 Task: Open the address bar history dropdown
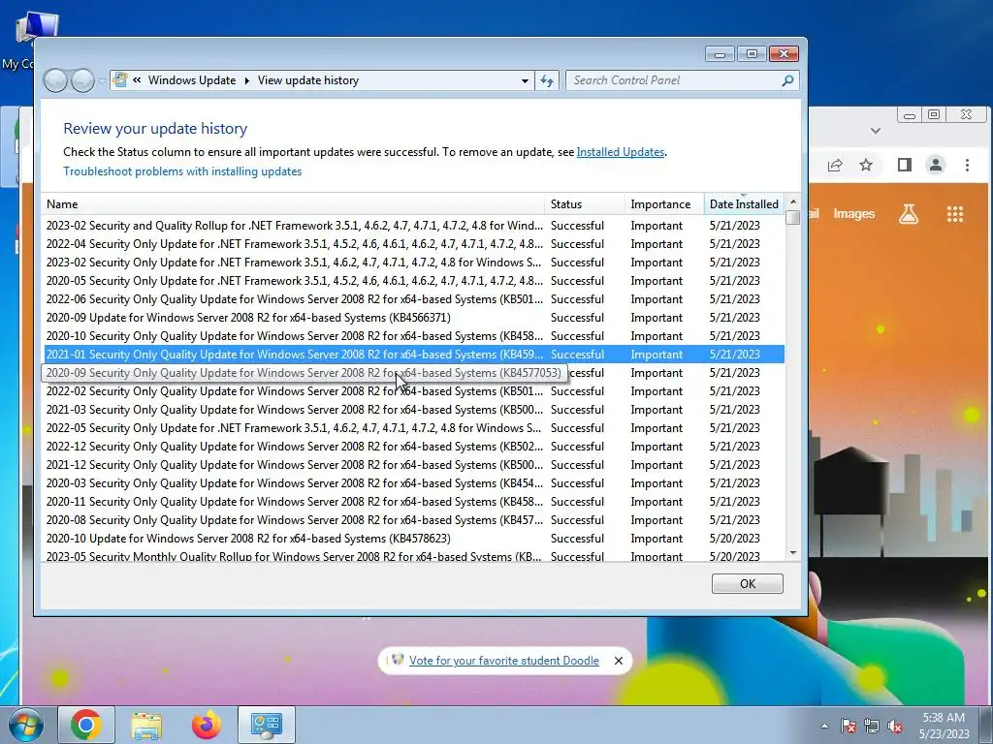[525, 81]
